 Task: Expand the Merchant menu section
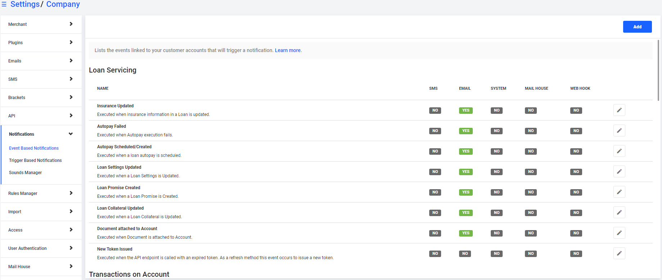41,24
